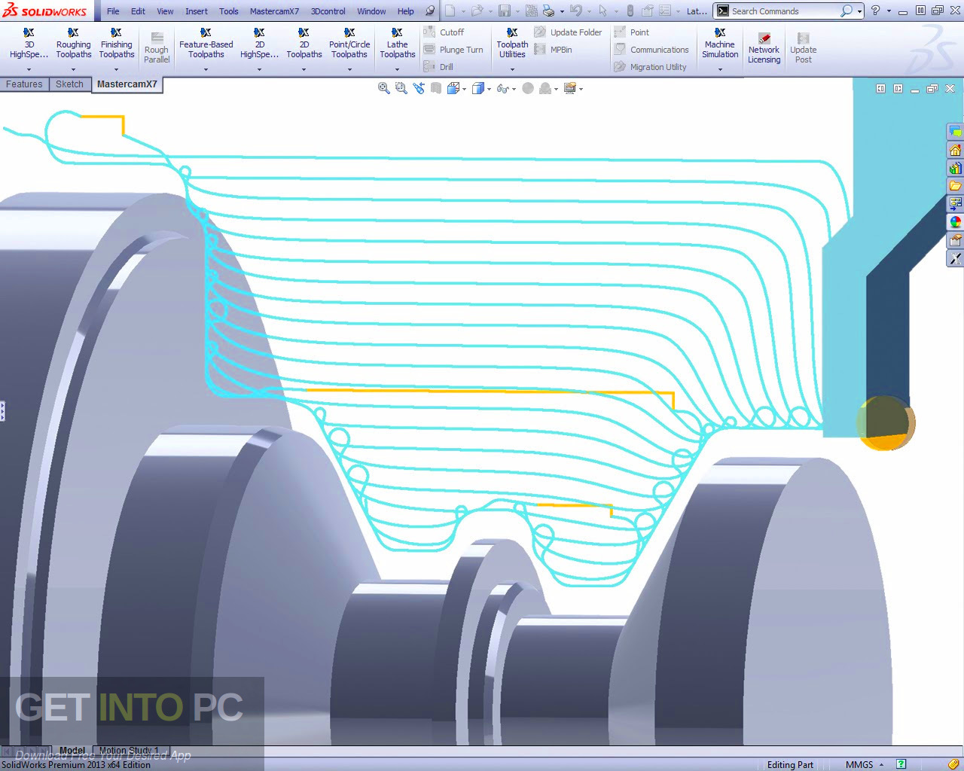This screenshot has width=964, height=771.
Task: Open 2D HighSpeed toolpaths
Action: [x=259, y=43]
